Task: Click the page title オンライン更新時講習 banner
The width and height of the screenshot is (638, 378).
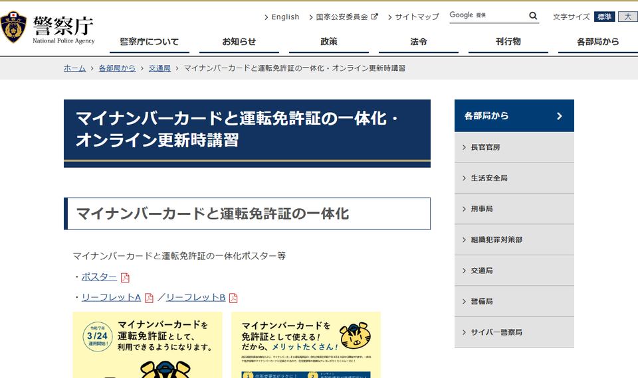Action: tap(247, 133)
